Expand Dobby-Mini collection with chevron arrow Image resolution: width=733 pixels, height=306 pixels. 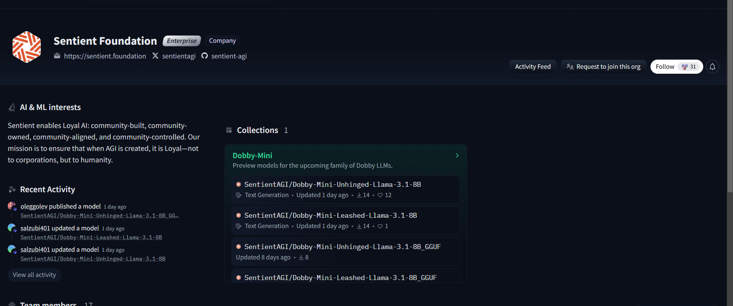coord(457,155)
